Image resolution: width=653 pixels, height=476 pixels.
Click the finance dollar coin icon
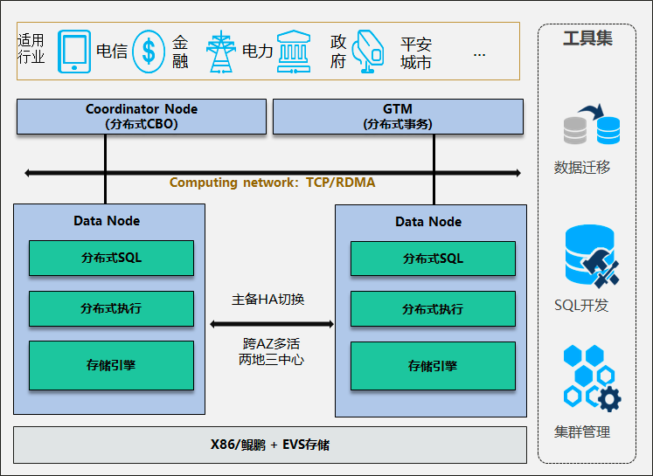pos(149,52)
